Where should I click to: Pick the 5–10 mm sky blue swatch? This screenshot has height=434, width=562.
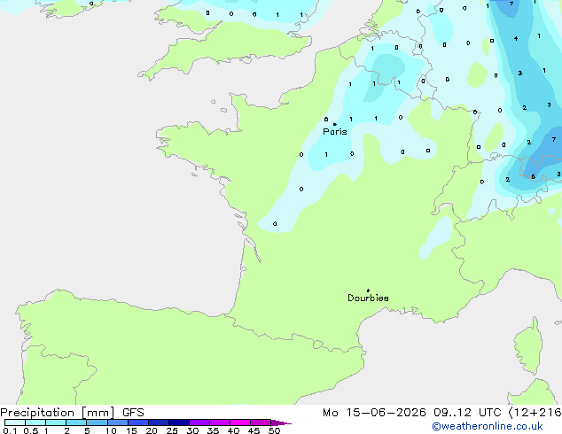pos(97,422)
